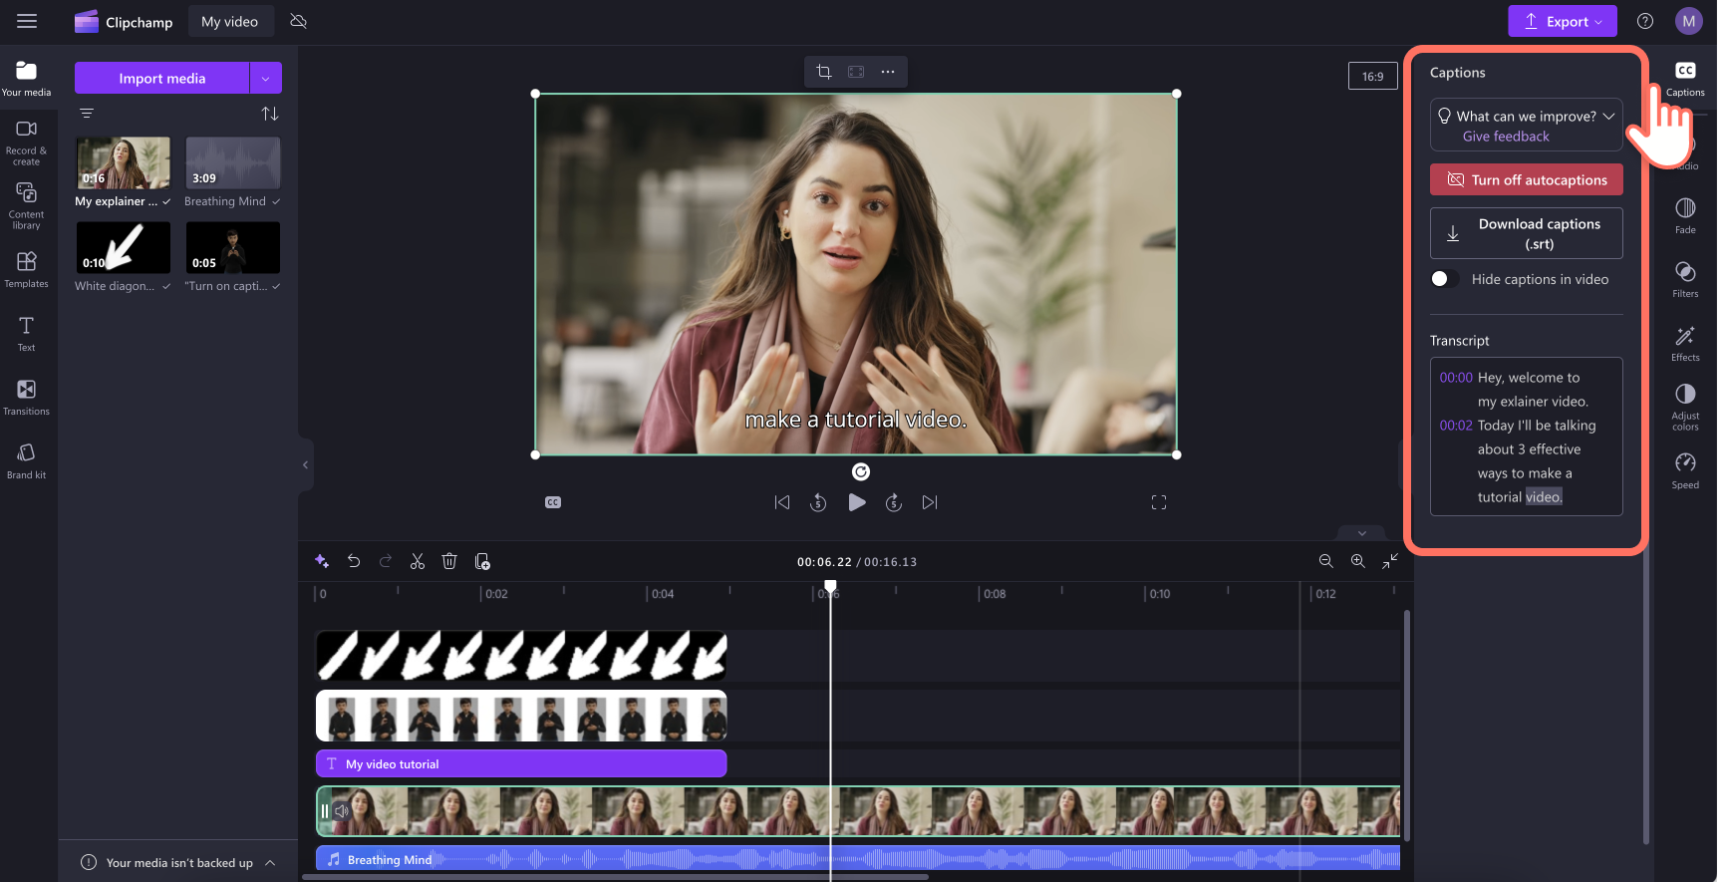Open Transitions sidebar tab
Viewport: 1724px width, 882px height.
pos(27,398)
